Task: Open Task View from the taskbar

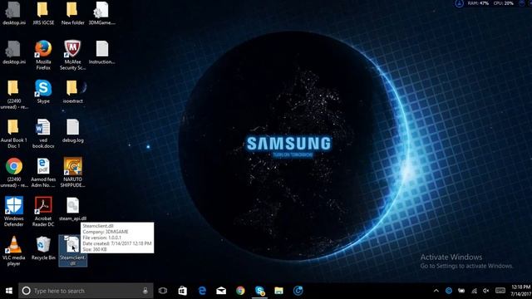Action: (163, 291)
